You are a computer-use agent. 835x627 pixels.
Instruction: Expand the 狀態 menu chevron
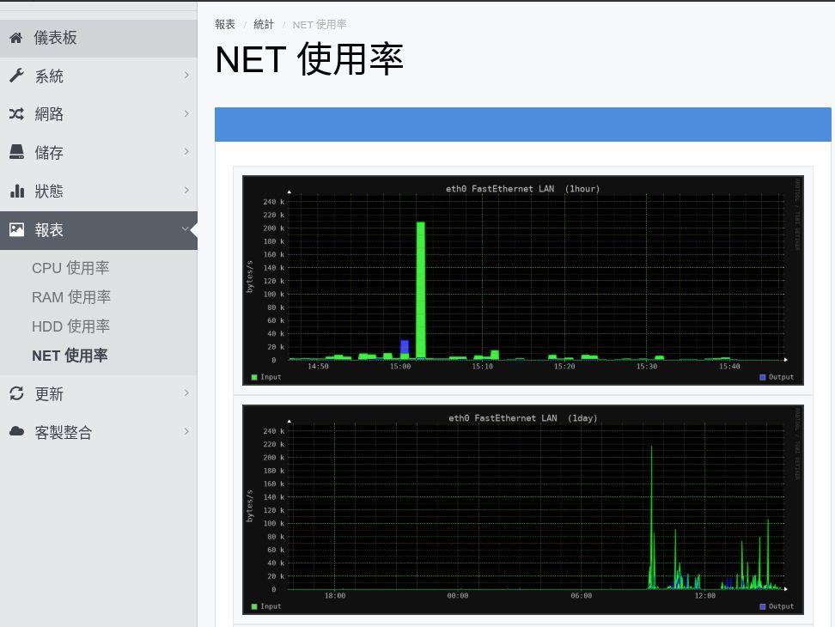(x=186, y=190)
